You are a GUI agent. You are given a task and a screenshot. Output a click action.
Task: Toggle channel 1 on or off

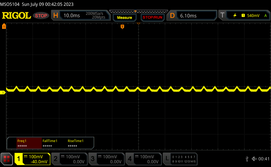(19, 159)
